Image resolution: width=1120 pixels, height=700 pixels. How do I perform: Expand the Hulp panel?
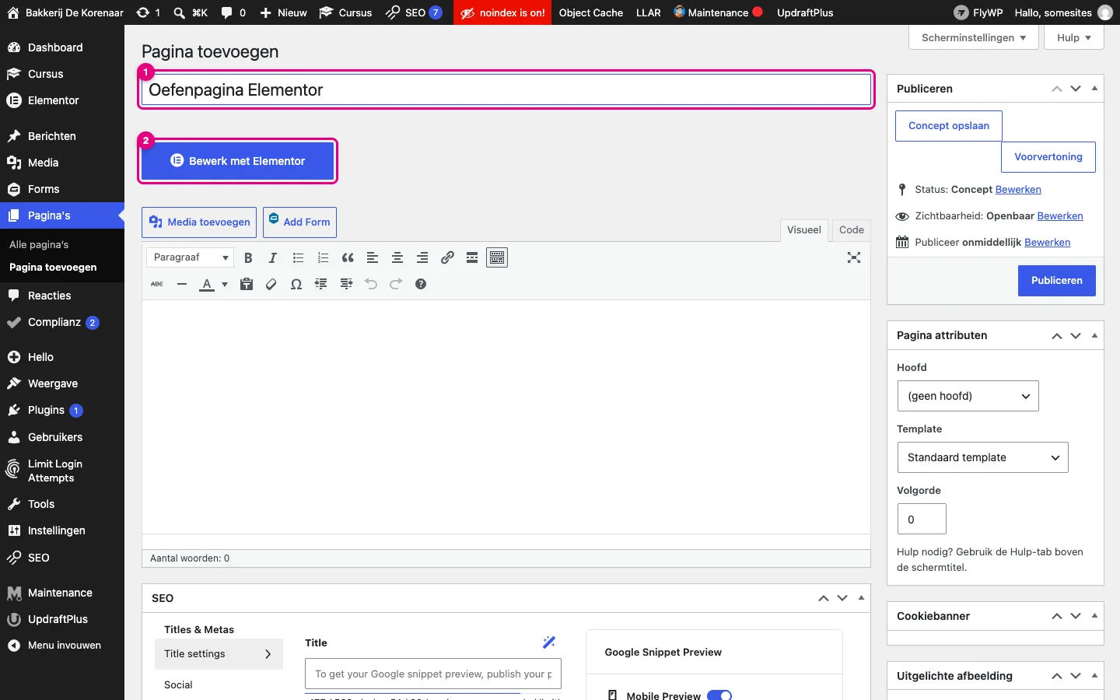click(1074, 37)
